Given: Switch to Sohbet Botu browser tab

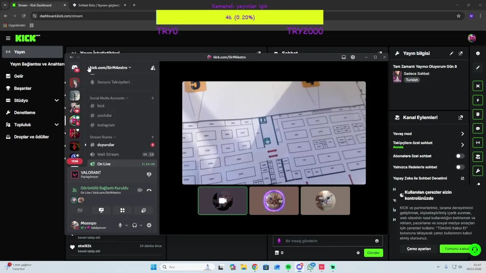Looking at the screenshot, I should pyautogui.click(x=99, y=5).
